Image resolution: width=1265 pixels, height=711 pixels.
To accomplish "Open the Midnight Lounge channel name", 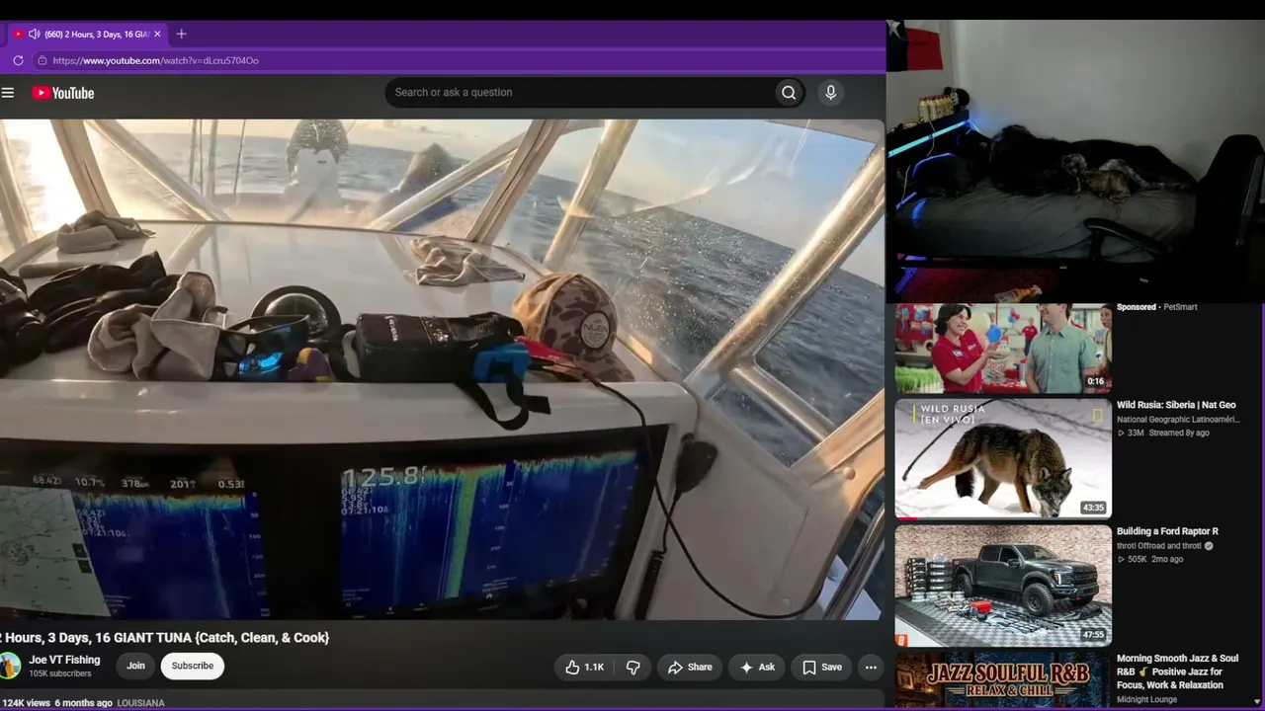I will pyautogui.click(x=1146, y=700).
